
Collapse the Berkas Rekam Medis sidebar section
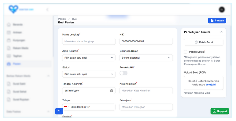[x=48, y=76]
